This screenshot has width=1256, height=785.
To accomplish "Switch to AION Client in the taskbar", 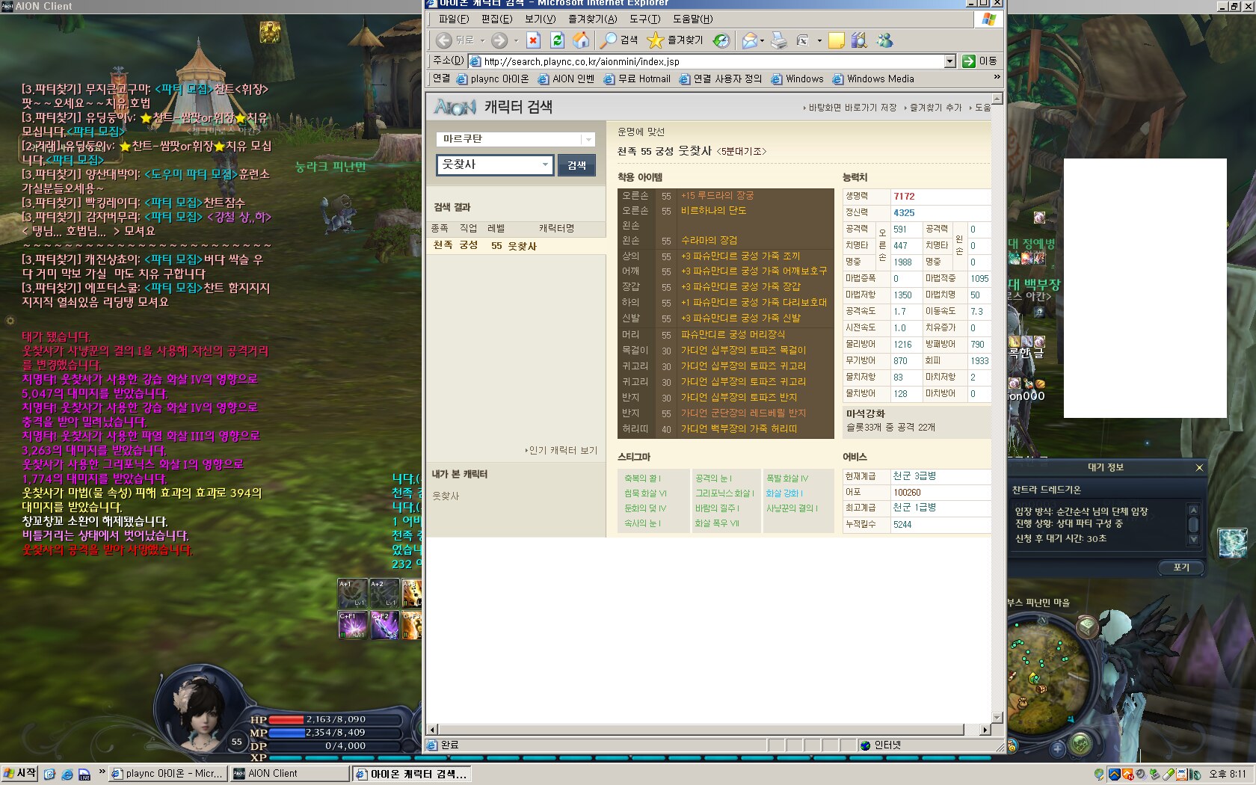I will click(289, 774).
